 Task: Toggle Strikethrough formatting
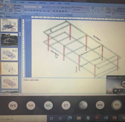34,11
